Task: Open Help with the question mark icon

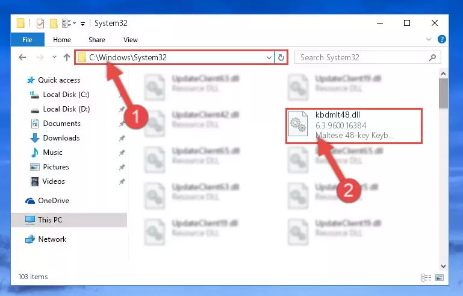Action: 442,39
